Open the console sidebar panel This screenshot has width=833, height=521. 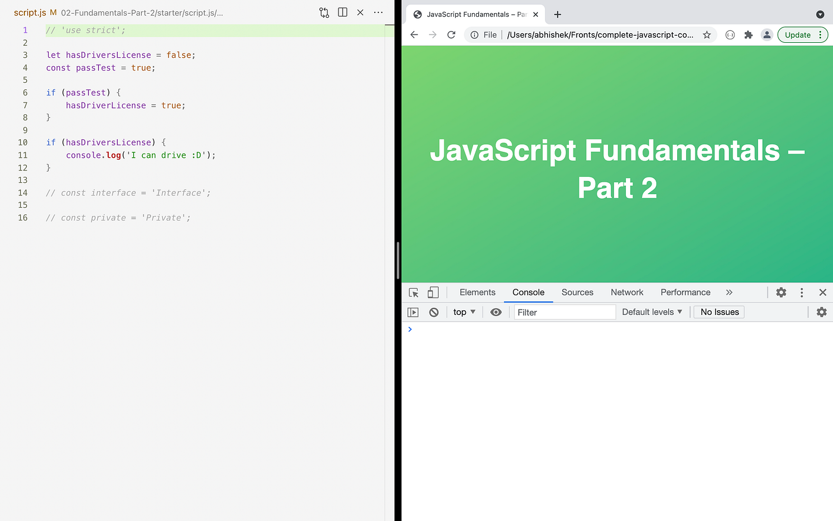(413, 311)
